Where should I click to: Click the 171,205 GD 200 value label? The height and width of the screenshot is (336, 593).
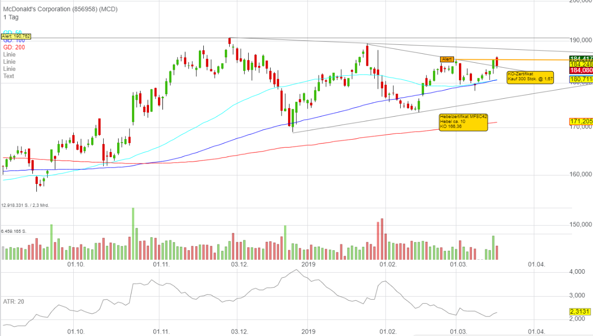(581, 121)
